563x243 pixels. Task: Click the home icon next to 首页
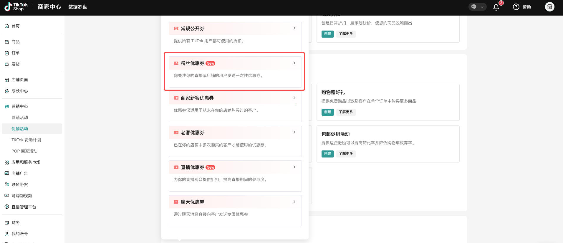7,26
